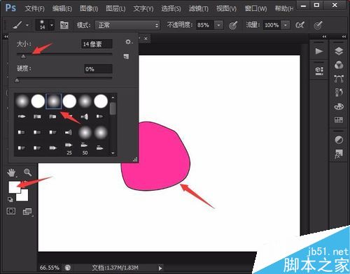
Task: Pick the brush preset labeled 50
Action: (x=85, y=148)
